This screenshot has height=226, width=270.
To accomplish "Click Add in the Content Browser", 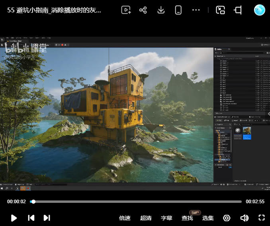I will pos(219,120).
